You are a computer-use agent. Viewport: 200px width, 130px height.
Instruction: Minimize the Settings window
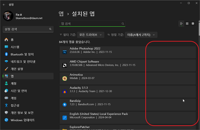point(181,3)
